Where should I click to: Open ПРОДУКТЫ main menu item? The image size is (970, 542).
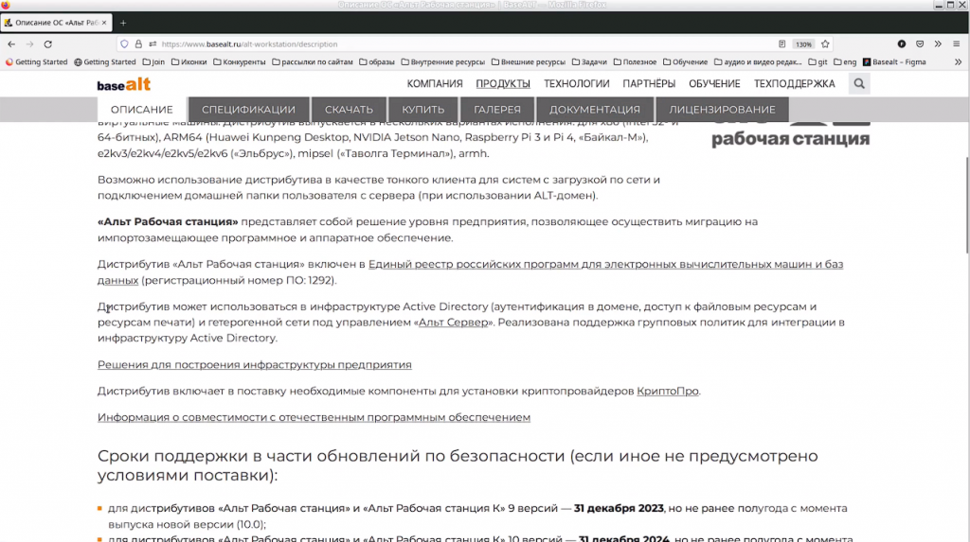pos(503,84)
